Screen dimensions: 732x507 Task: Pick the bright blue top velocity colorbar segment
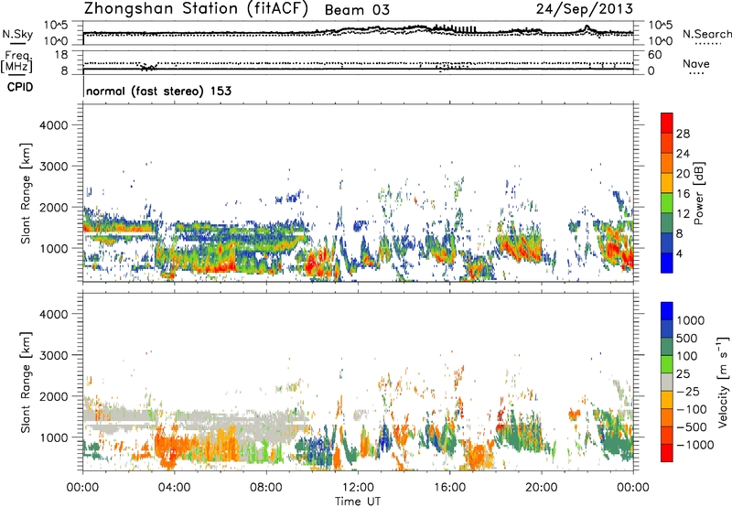click(667, 311)
